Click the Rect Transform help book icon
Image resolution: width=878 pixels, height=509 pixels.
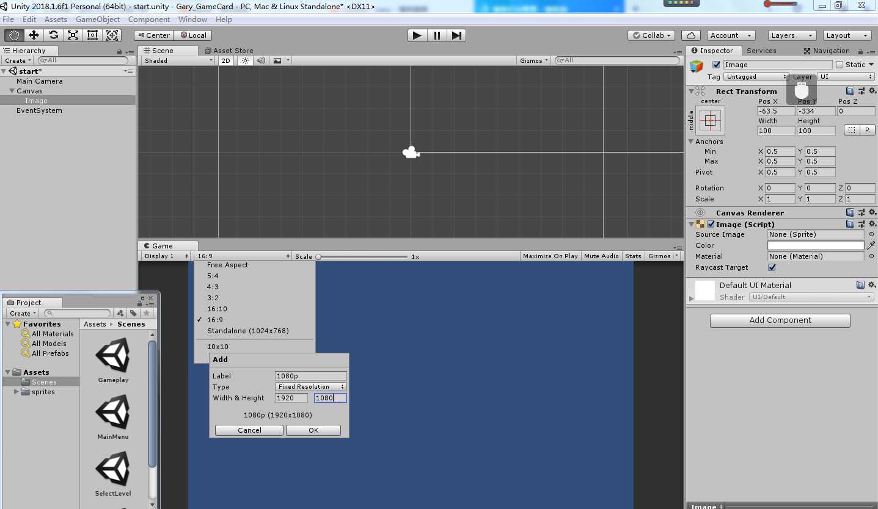(851, 91)
